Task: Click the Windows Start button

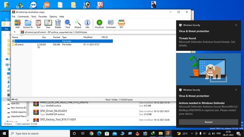Action: (x=4, y=134)
